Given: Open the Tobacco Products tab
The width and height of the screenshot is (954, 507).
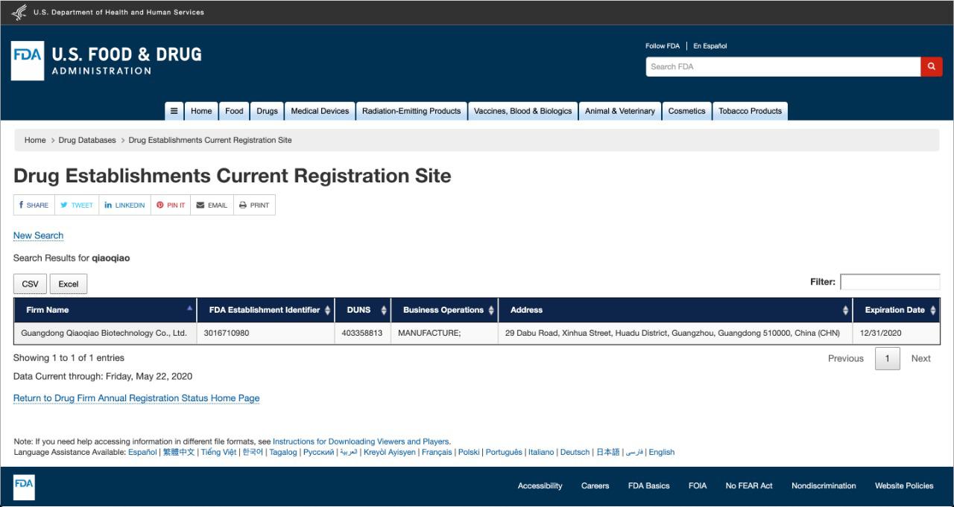Looking at the screenshot, I should pyautogui.click(x=750, y=111).
